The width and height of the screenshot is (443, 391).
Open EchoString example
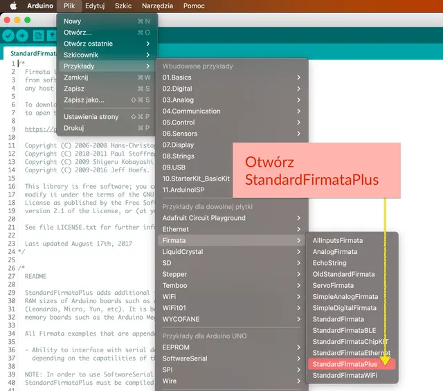click(352, 263)
